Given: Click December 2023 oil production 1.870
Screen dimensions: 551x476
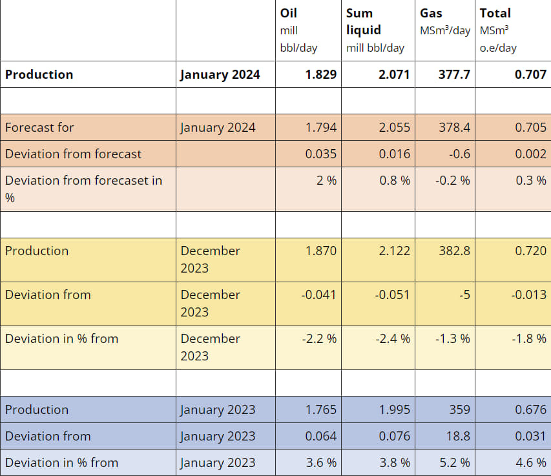Looking at the screenshot, I should [320, 251].
